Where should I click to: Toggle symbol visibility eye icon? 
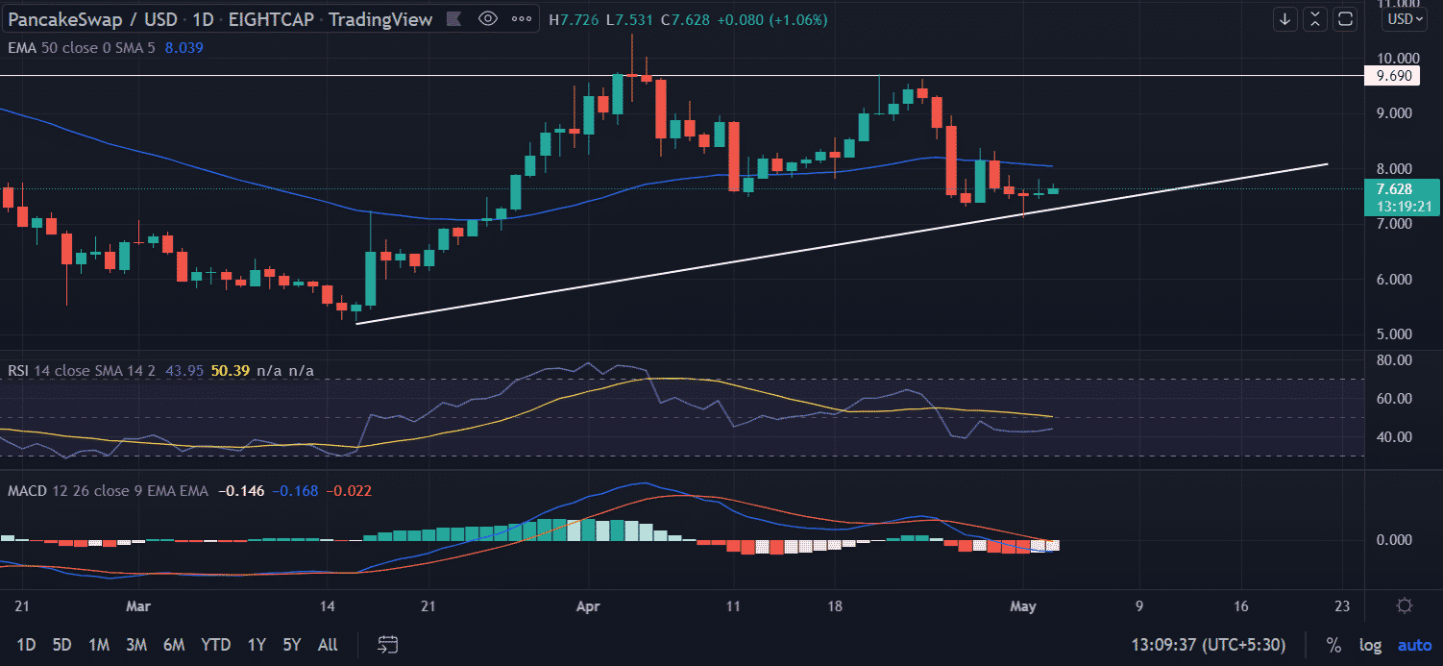click(488, 19)
